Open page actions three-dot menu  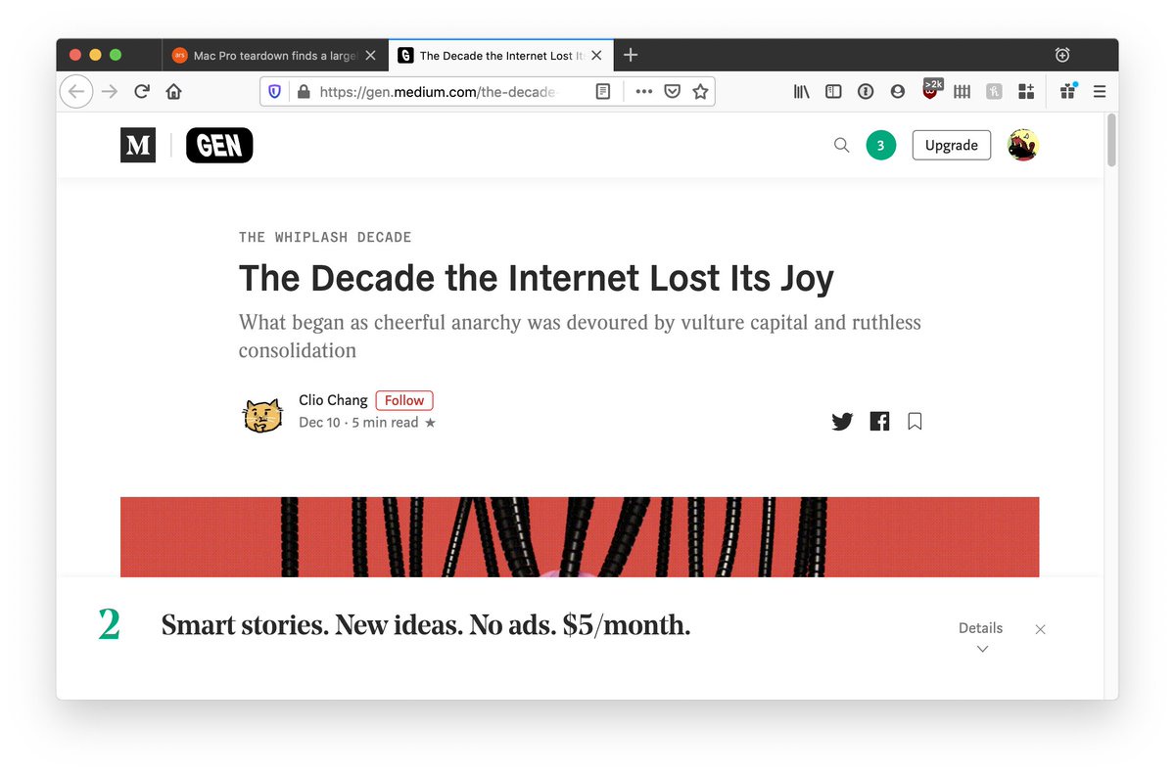pyautogui.click(x=643, y=91)
